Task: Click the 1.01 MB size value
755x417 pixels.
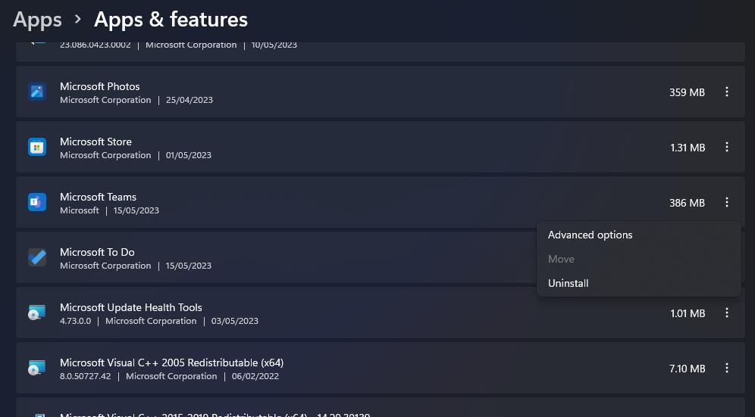Action: pyautogui.click(x=688, y=313)
